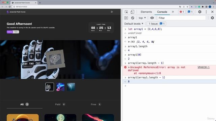Expand the (4) [2, 4, 6, 8] array result

coord(129,42)
